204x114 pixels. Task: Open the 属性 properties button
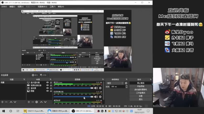(x=35, y=75)
